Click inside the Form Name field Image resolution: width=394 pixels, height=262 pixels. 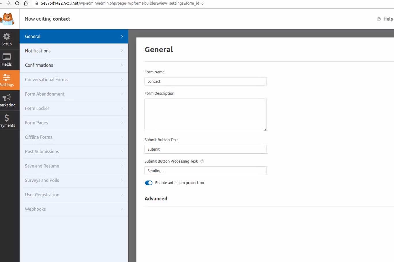pos(205,81)
